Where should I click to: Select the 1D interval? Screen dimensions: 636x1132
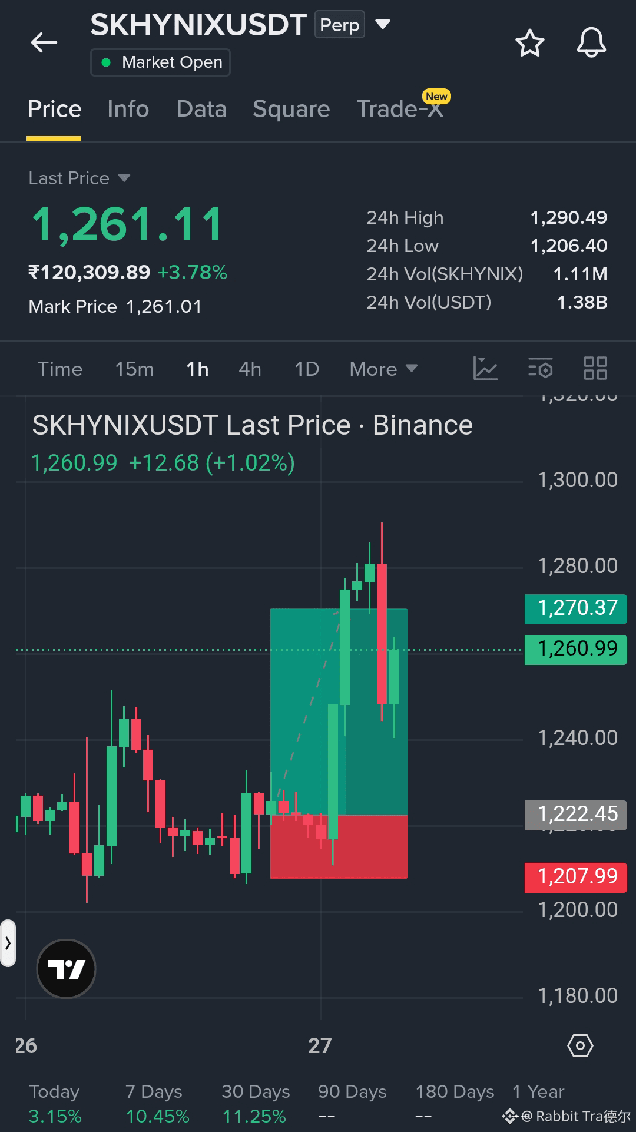(x=307, y=369)
